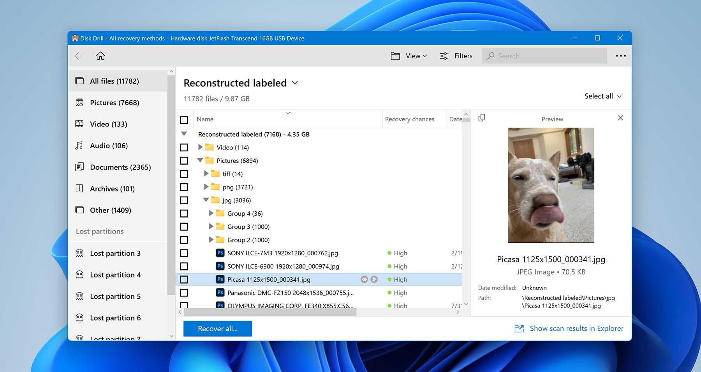Select Archives (101) category
This screenshot has width=701, height=372.
pos(118,189)
